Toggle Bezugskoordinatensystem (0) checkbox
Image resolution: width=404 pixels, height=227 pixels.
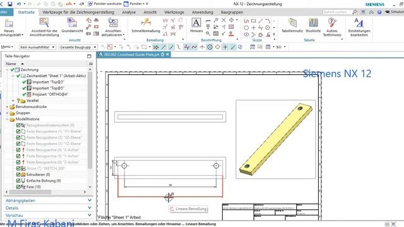click(x=18, y=125)
